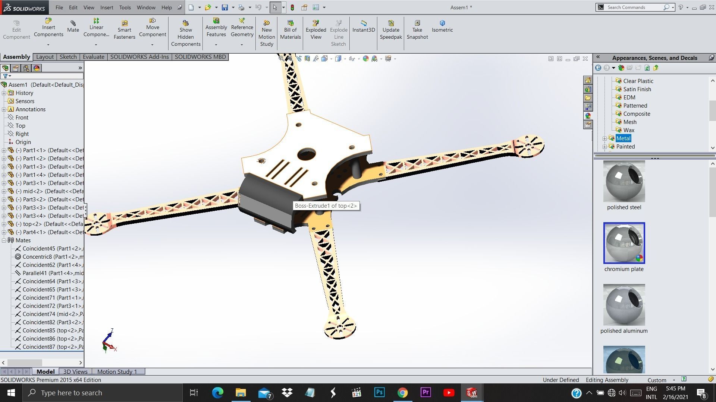This screenshot has height=402, width=716.
Task: Open FeatureManager design tree tab
Action: 5,68
